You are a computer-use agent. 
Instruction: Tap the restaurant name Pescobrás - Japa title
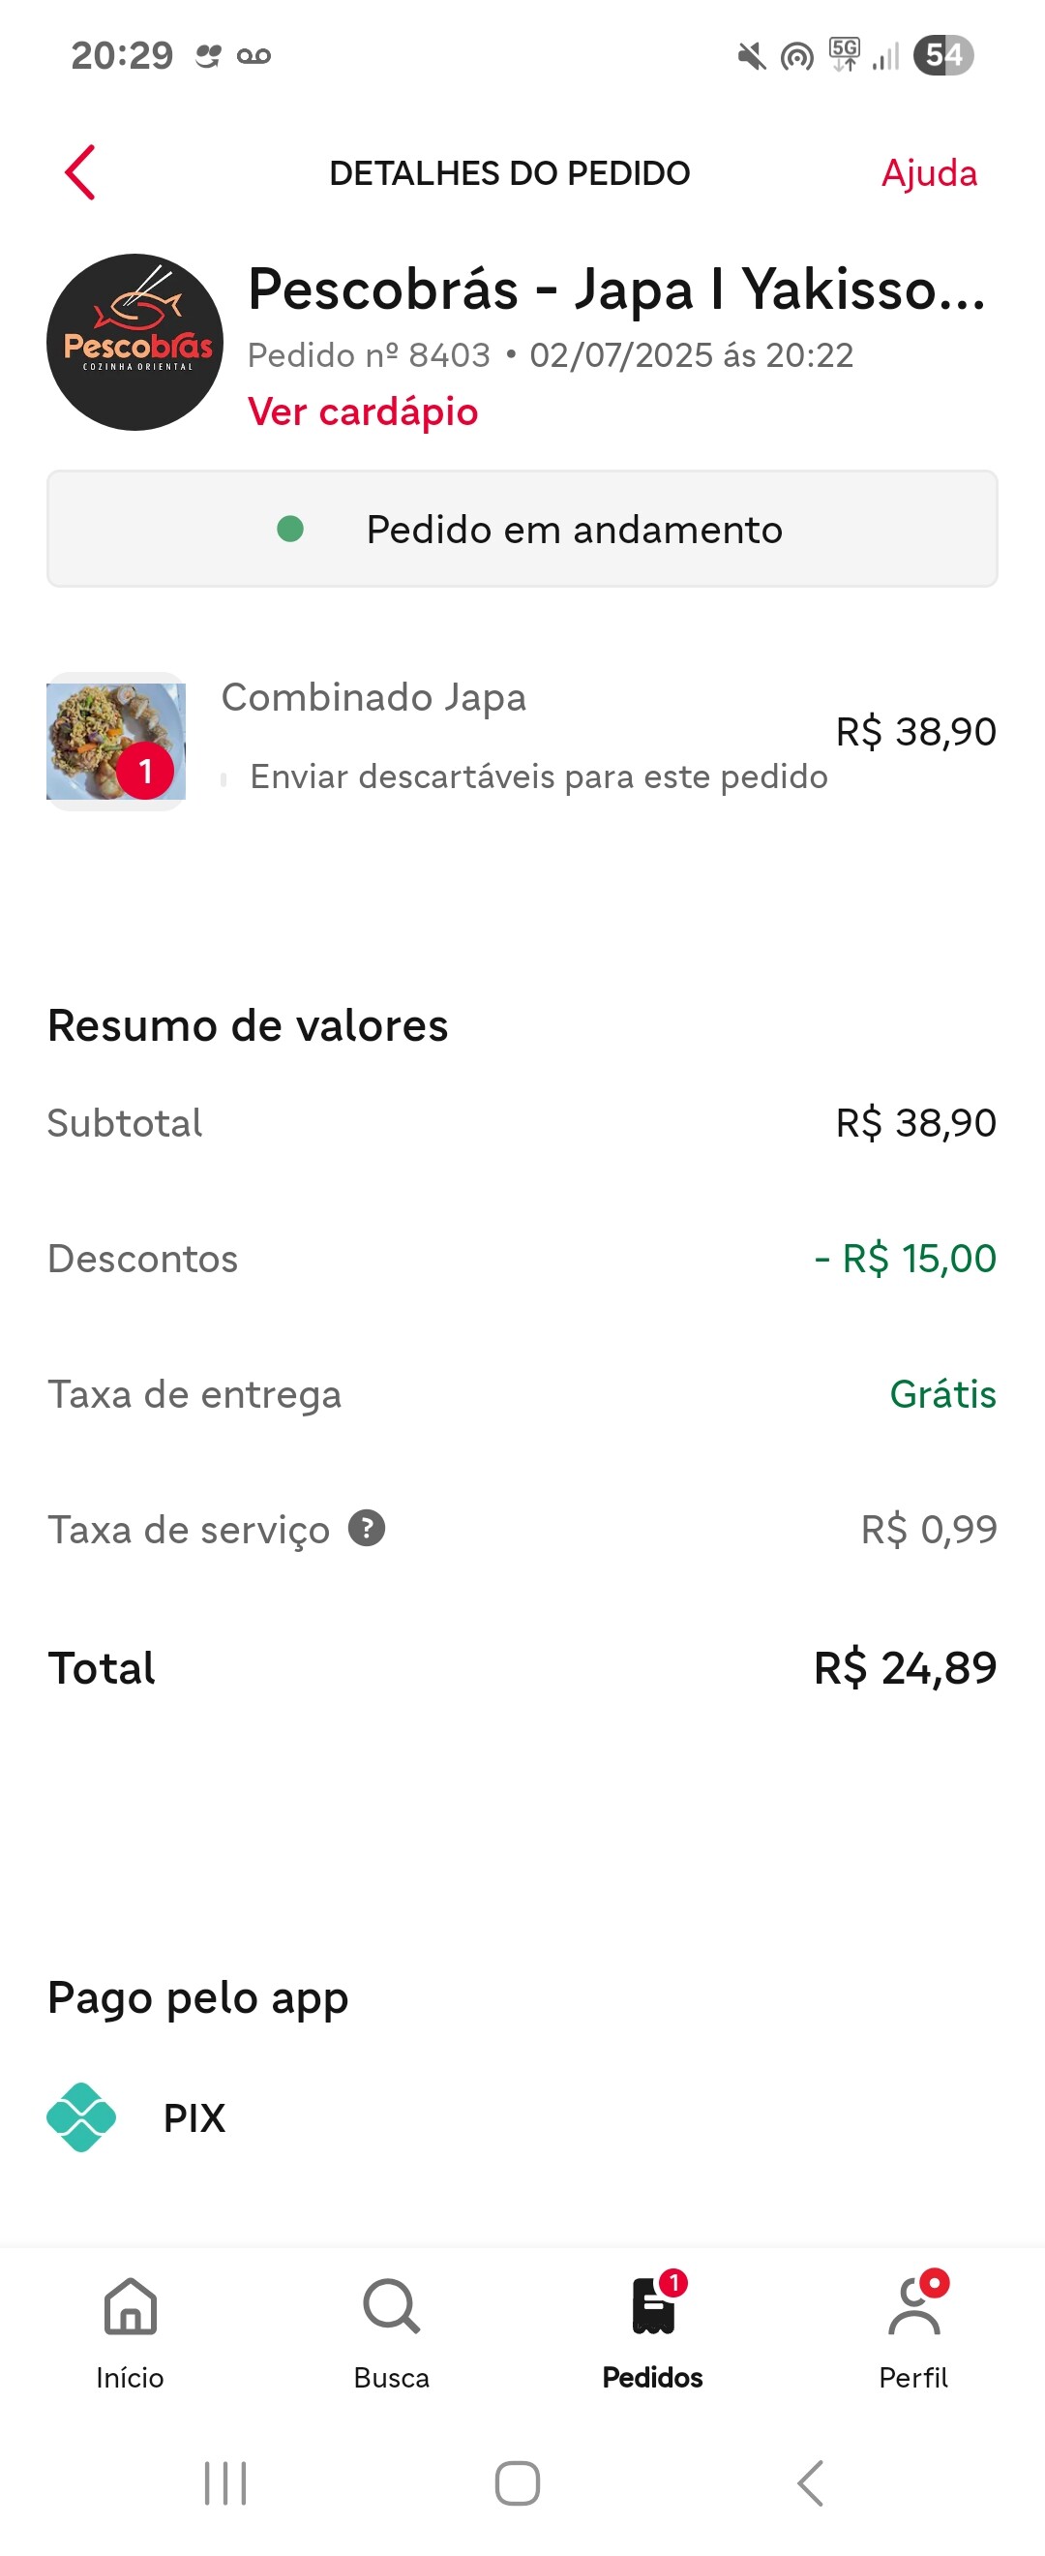[x=616, y=289]
